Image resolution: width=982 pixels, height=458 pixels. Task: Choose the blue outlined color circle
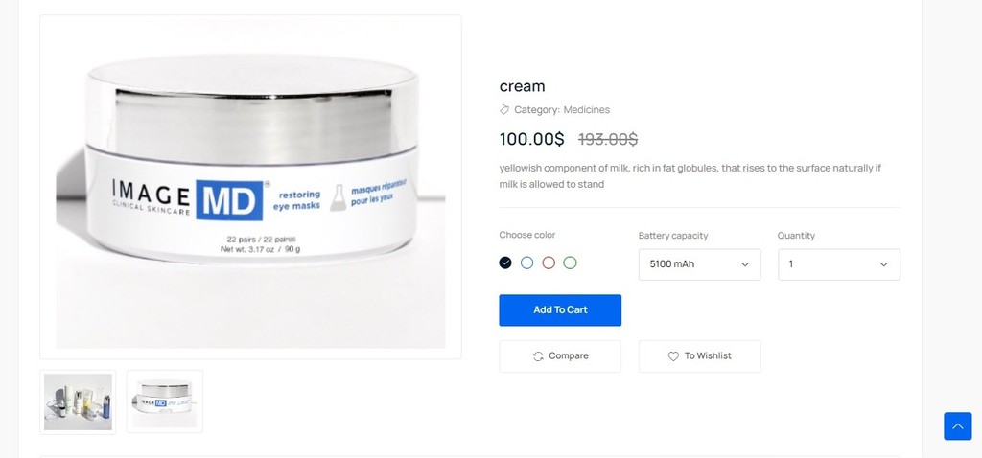coord(526,263)
